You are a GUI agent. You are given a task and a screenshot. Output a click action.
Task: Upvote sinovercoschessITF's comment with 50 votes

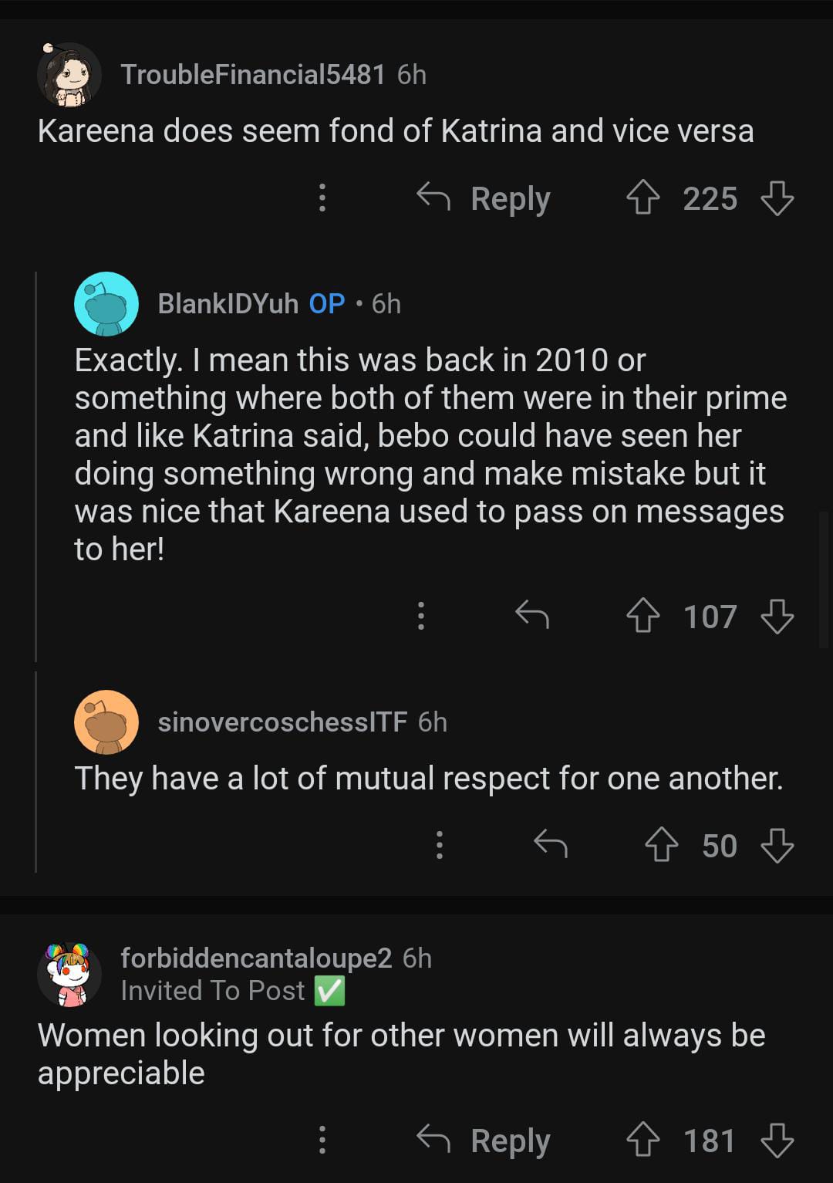point(661,845)
